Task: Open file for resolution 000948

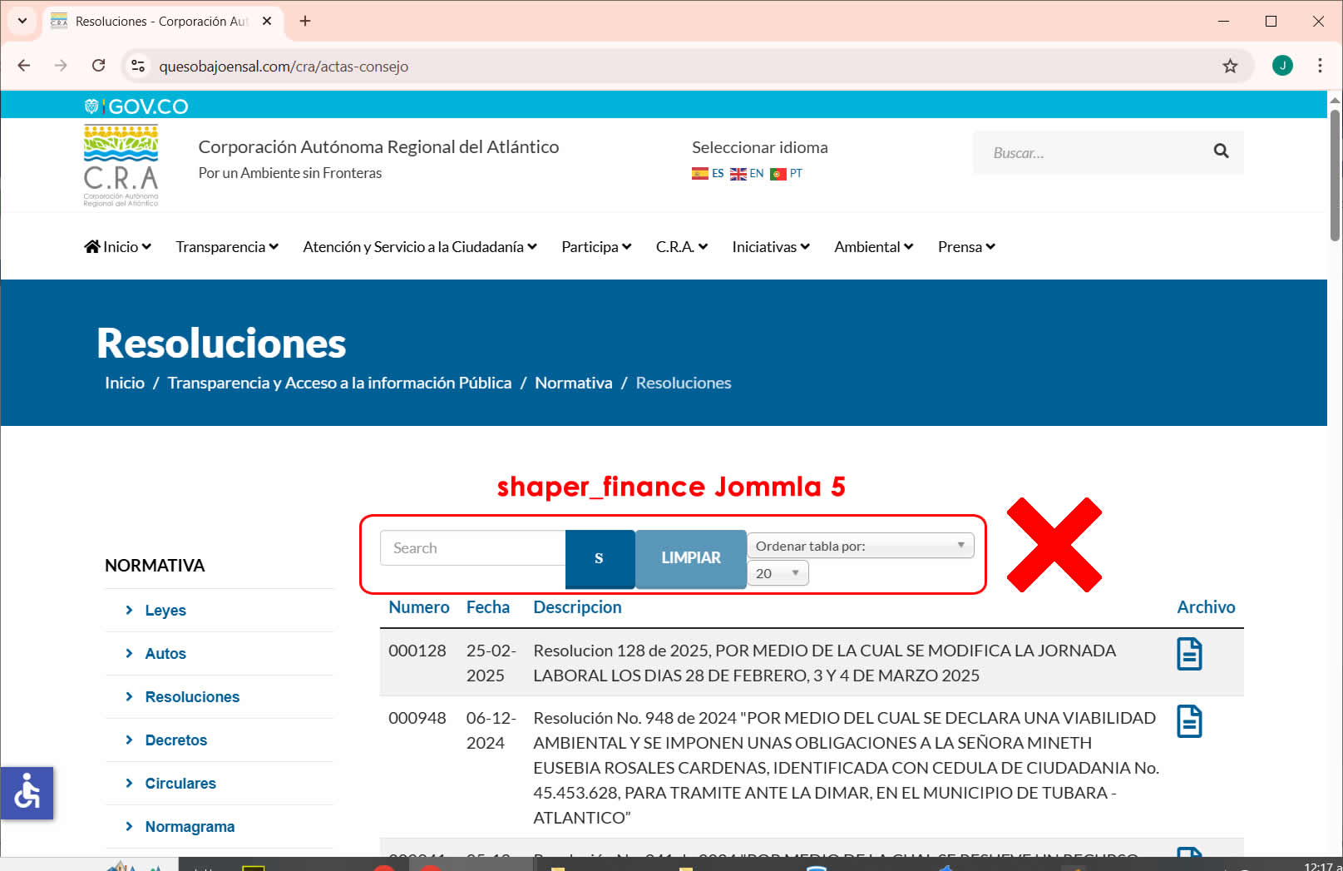Action: click(1189, 721)
